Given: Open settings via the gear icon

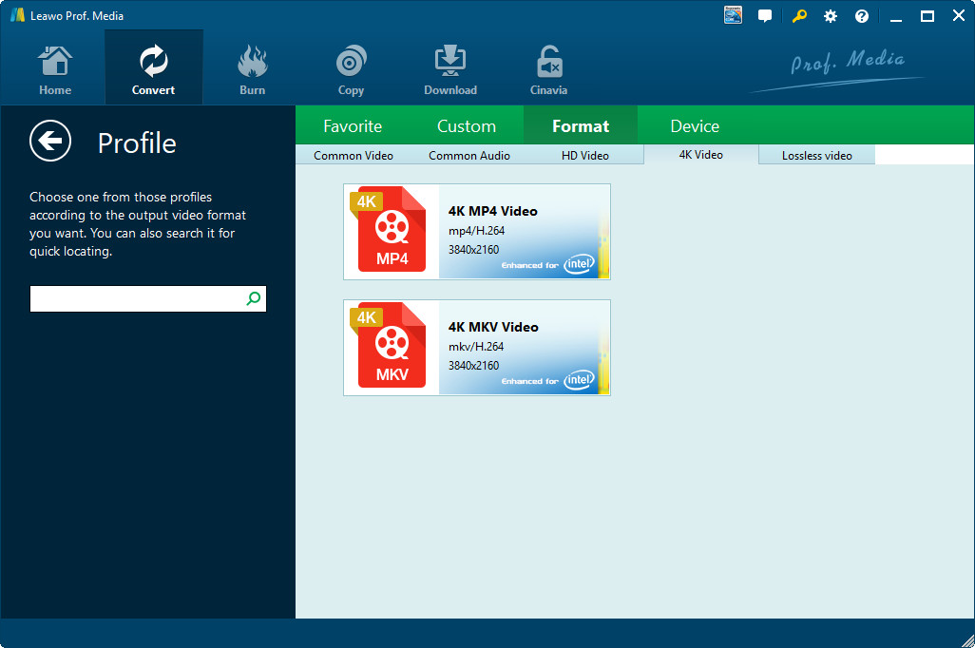Looking at the screenshot, I should pyautogui.click(x=831, y=16).
